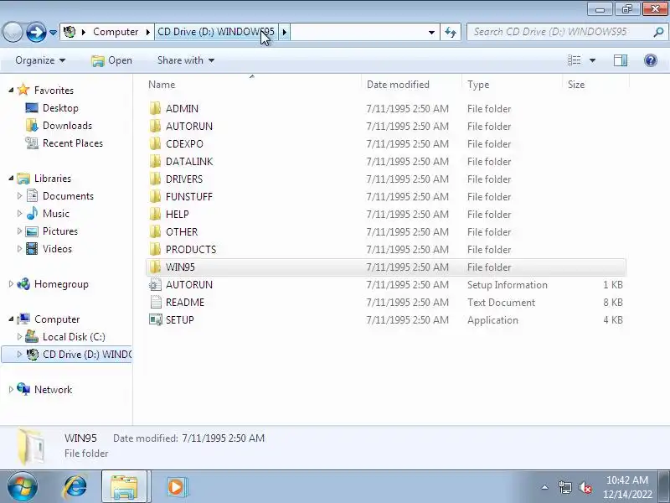
Task: Select AUTORUN Setup Information file icon
Action: 155,284
